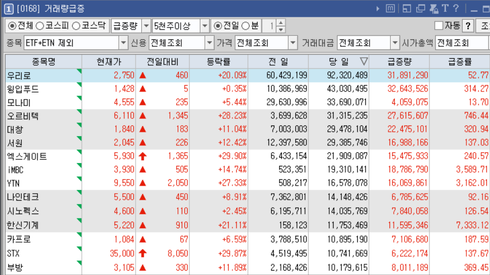Increase minute value with stepper up arrow
The height and width of the screenshot is (275, 490).
click(x=281, y=23)
